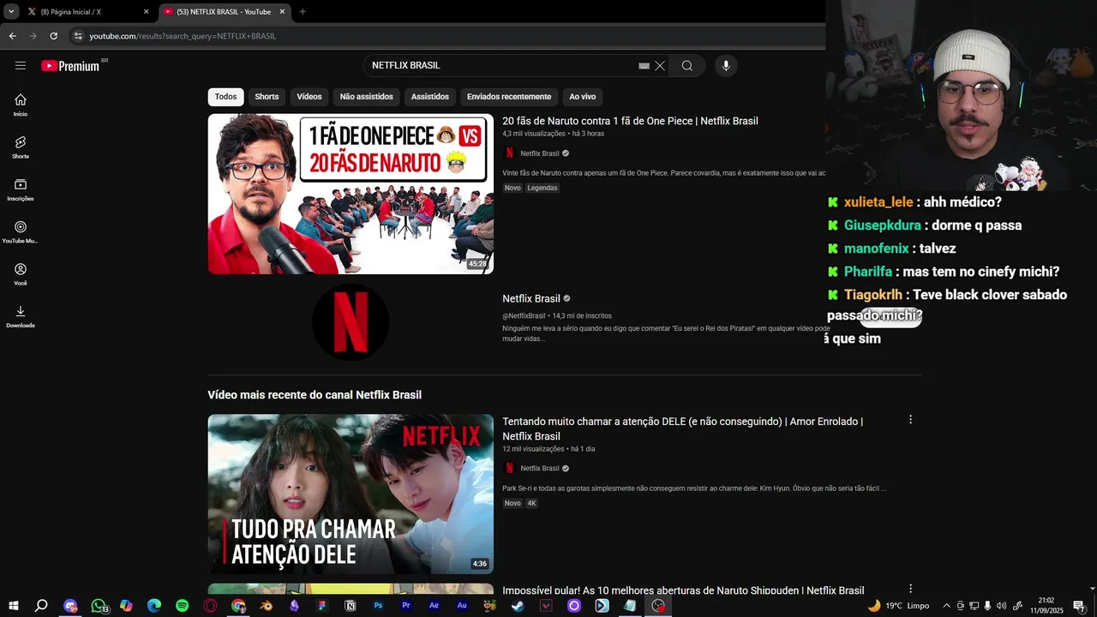1097x617 pixels.
Task: Open options menu for Amor Enrolado video
Action: (910, 420)
